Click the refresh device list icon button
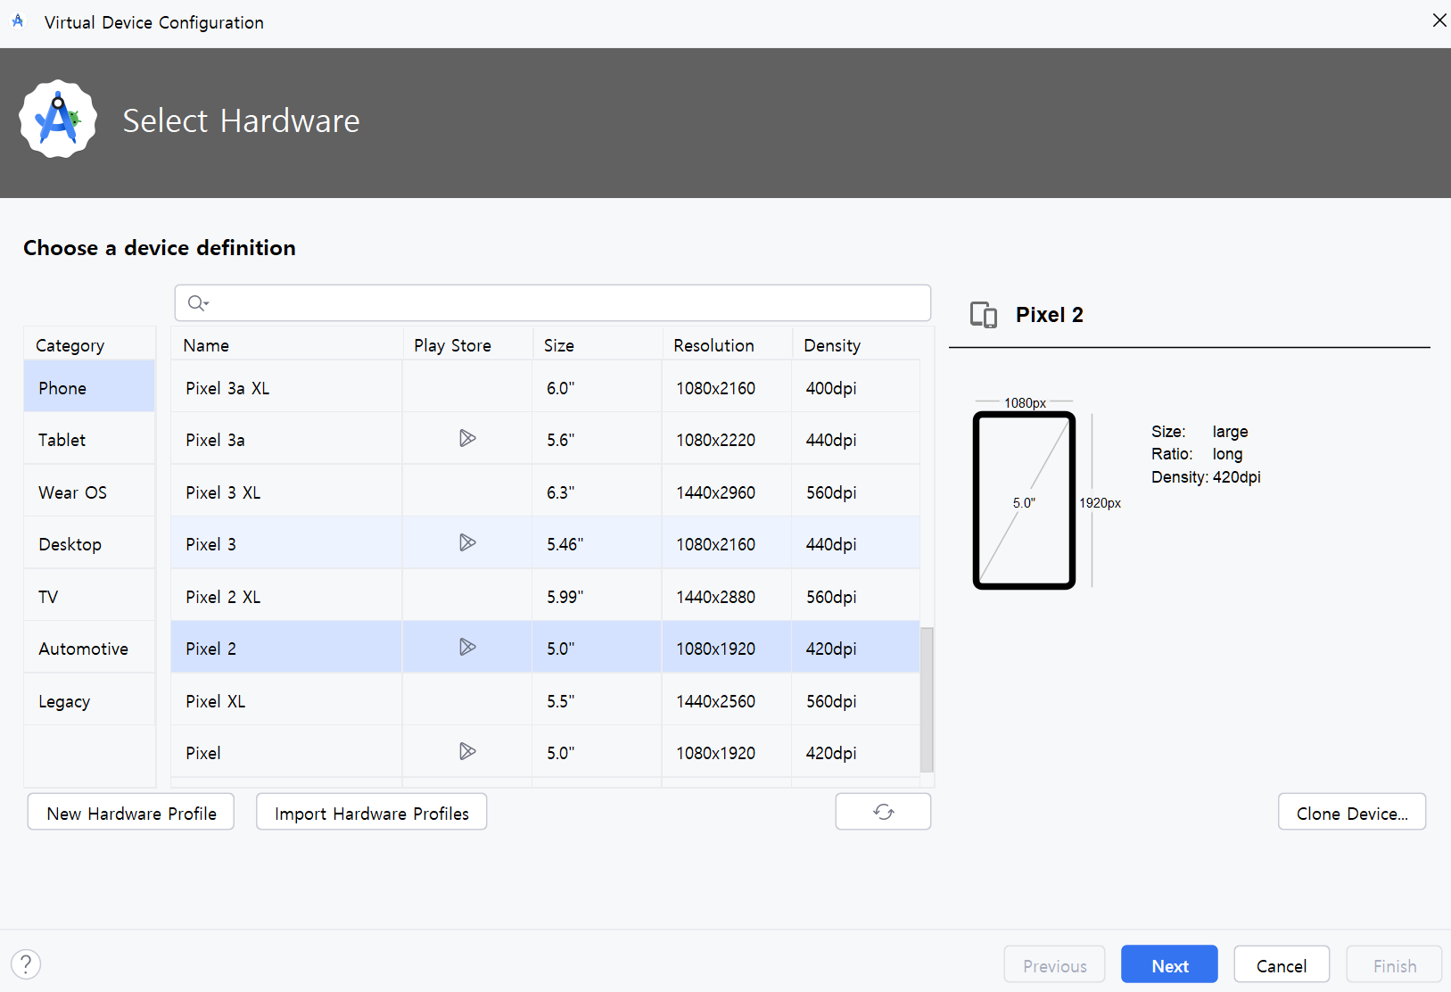 (x=883, y=812)
